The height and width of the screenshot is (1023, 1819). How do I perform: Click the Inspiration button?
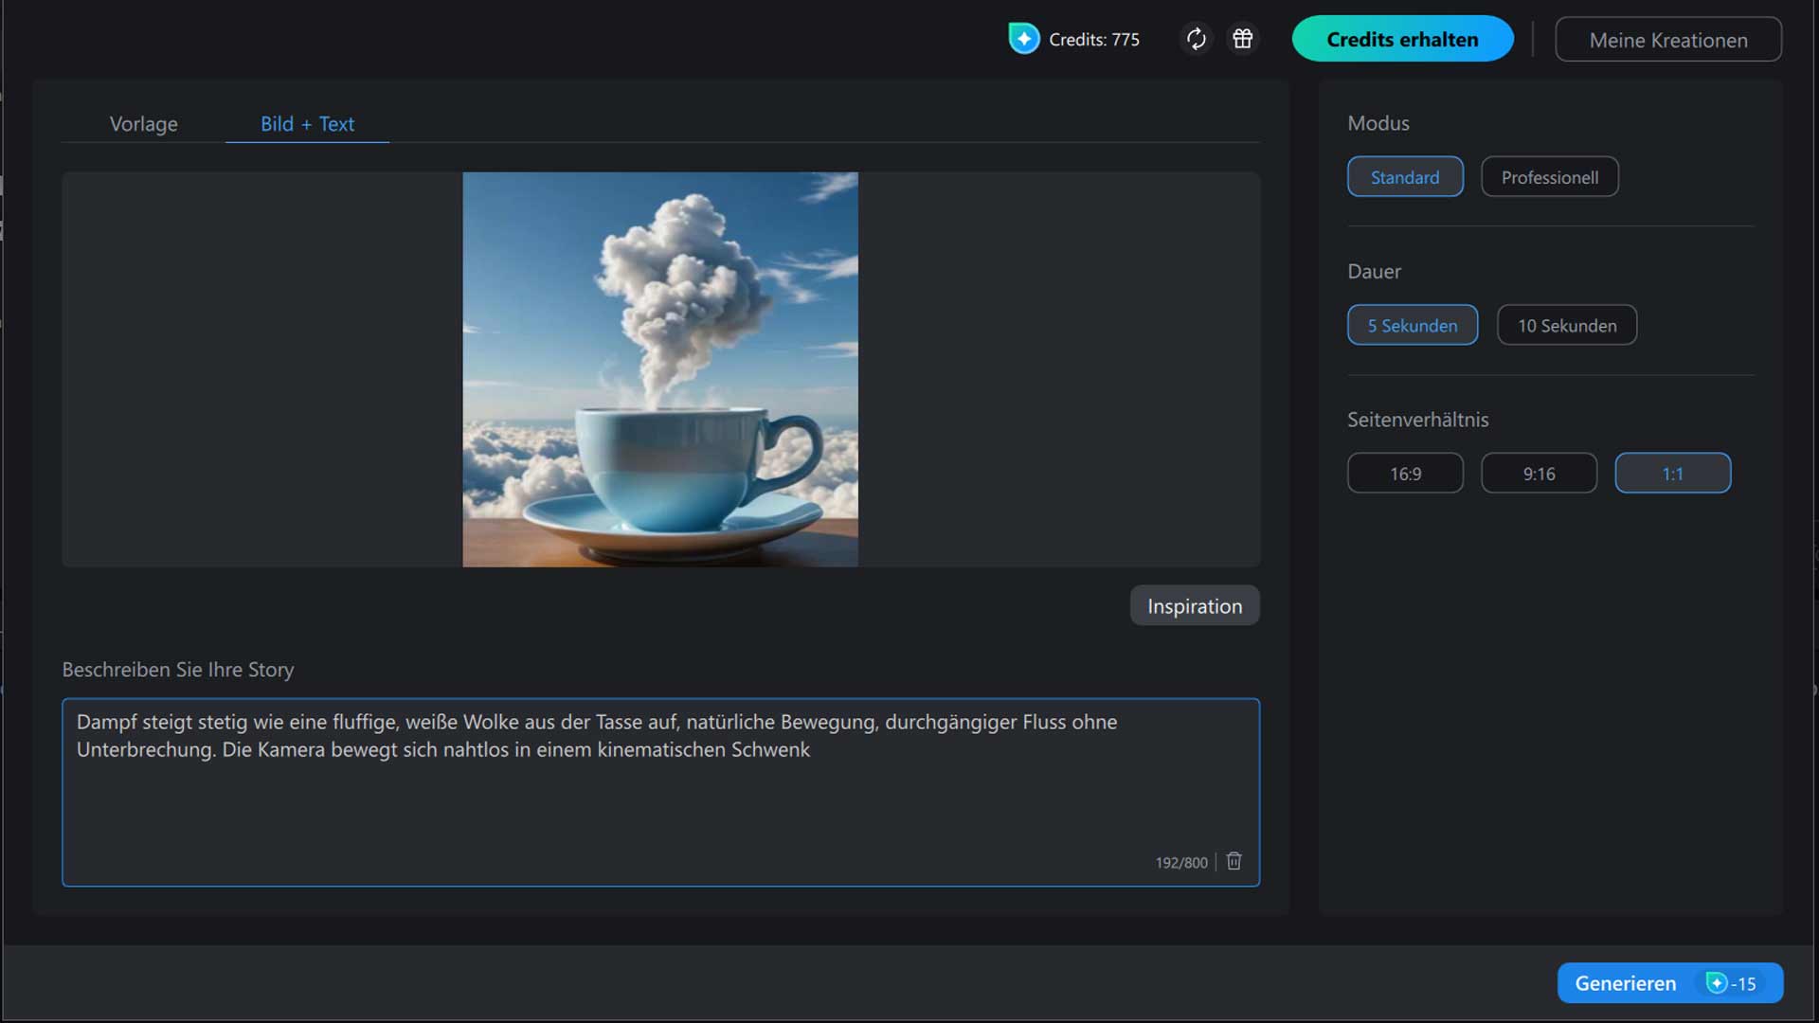tap(1194, 606)
